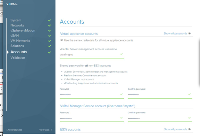The width and height of the screenshot is (200, 136).
Task: Edit mystic service account Confirm password field
Action: tap(160, 118)
